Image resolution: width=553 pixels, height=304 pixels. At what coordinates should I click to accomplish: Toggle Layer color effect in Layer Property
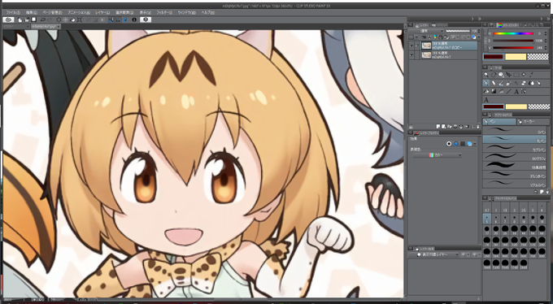coord(469,144)
